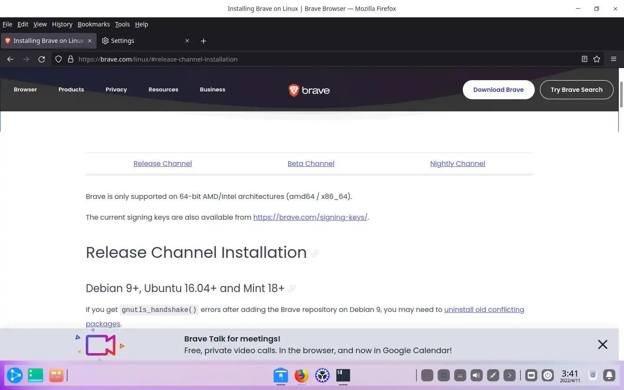The width and height of the screenshot is (624, 390).
Task: Click the Brave Talk video camera illustration
Action: pyautogui.click(x=101, y=345)
